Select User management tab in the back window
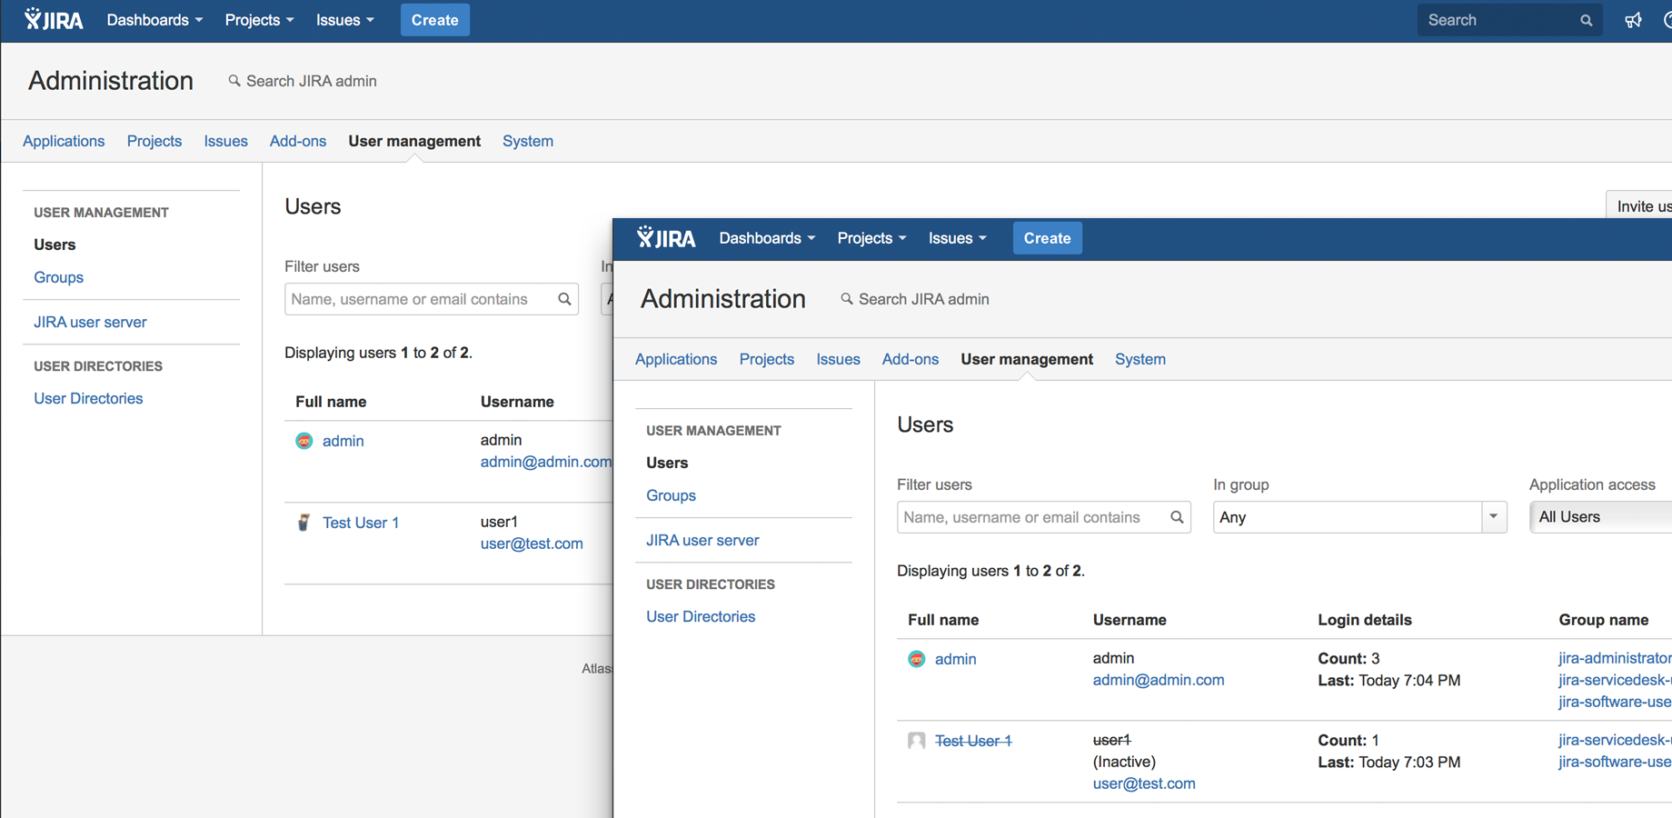The height and width of the screenshot is (818, 1672). (414, 141)
